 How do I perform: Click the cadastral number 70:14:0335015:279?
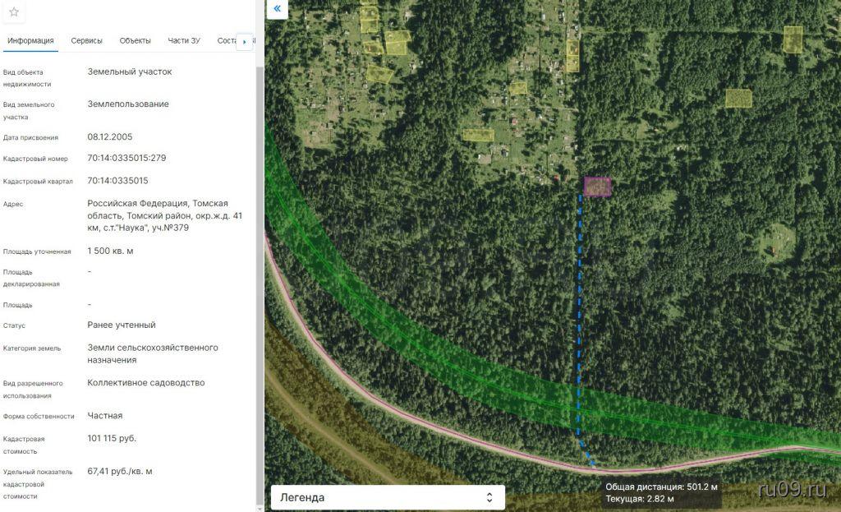click(126, 158)
